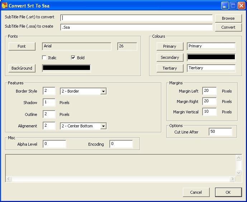247x202 pixels.
Task: Click the Tiertiary colour button
Action: 170,68
